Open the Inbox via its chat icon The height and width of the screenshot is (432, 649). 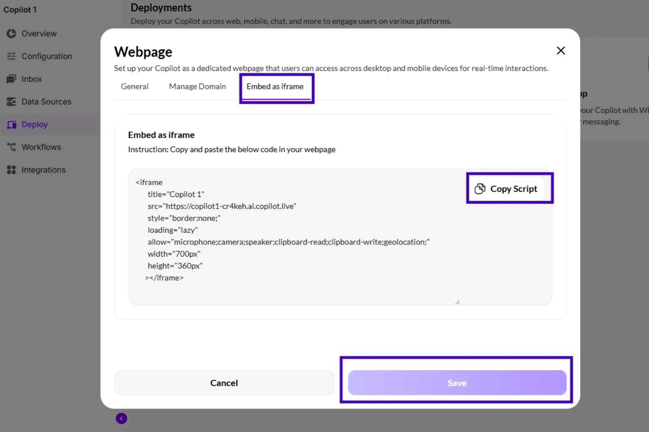coord(12,79)
